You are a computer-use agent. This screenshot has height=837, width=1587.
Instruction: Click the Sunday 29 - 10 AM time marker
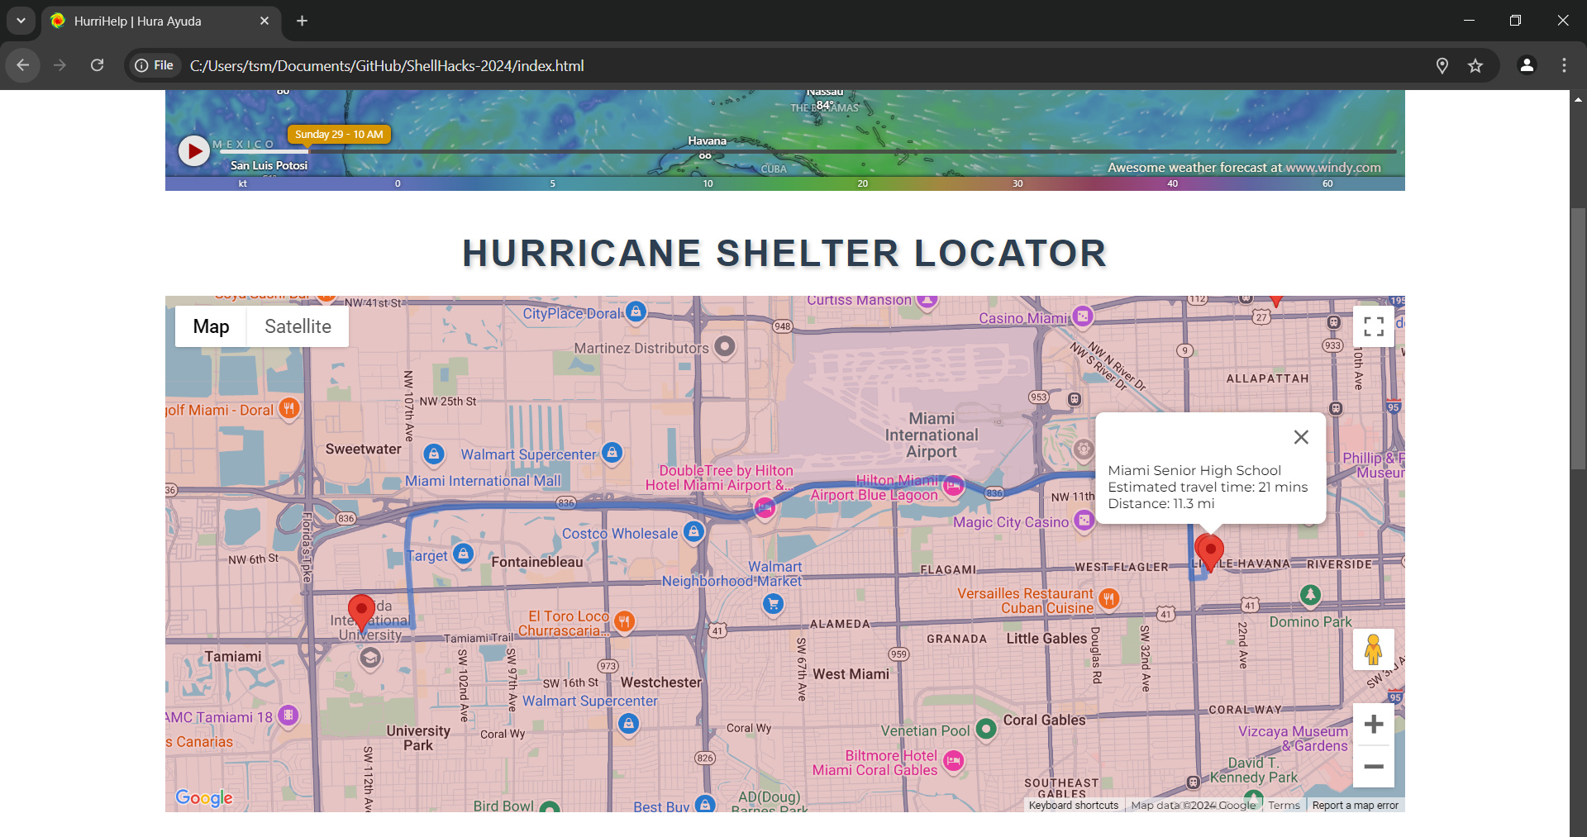(339, 134)
